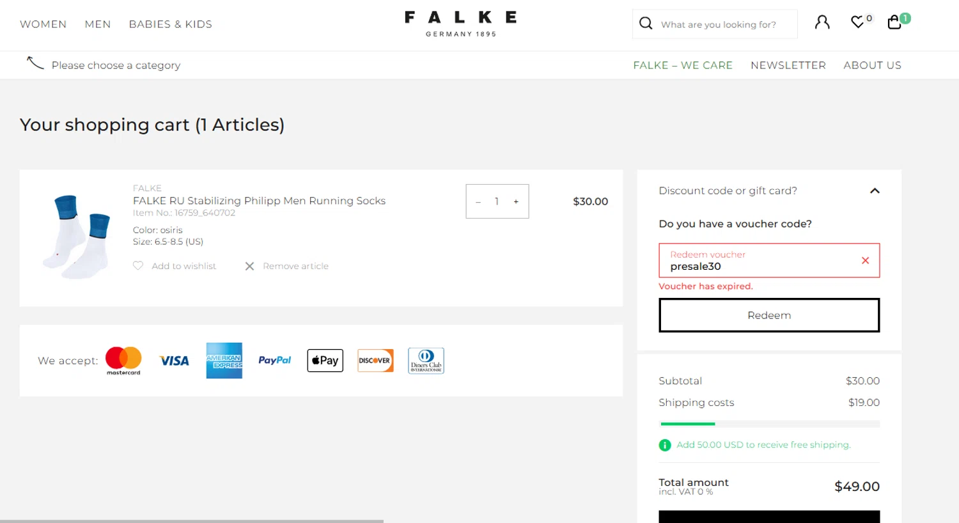Click Please choose a category

[x=116, y=65]
